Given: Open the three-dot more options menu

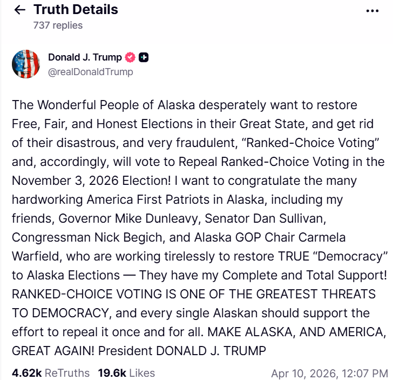Looking at the screenshot, I should [x=372, y=10].
